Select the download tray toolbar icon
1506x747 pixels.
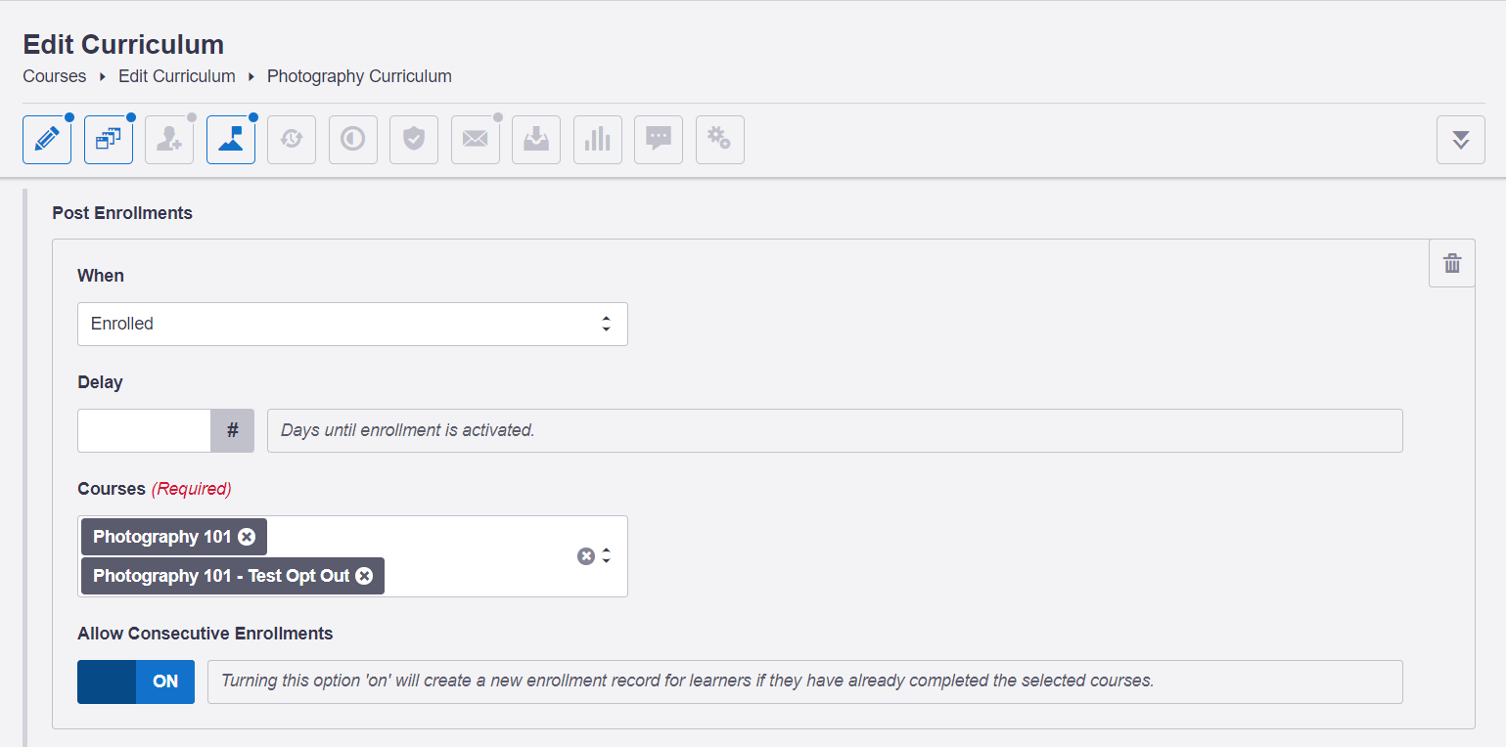536,140
